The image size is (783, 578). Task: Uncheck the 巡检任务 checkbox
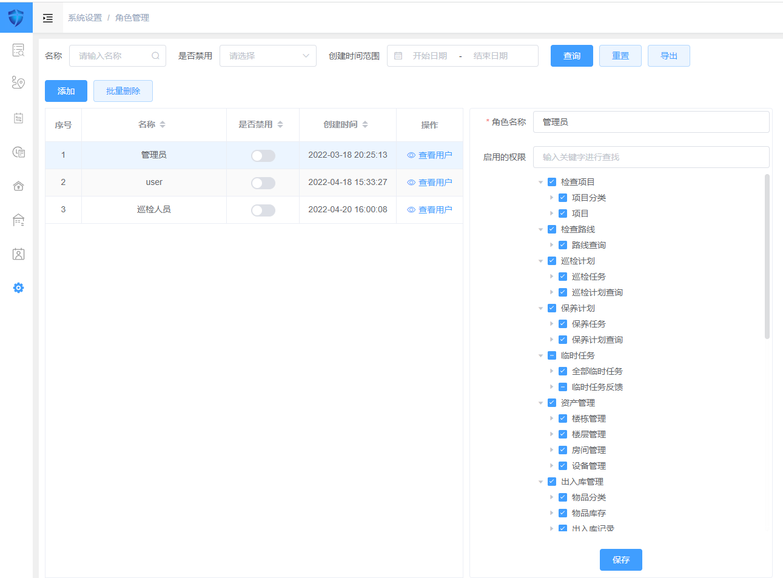tap(563, 277)
